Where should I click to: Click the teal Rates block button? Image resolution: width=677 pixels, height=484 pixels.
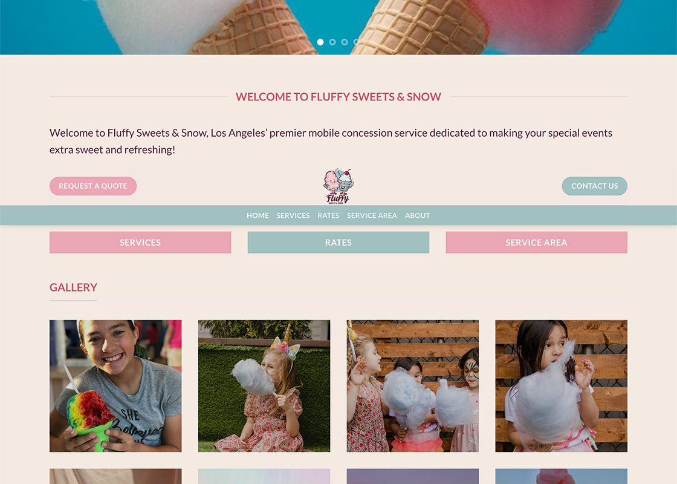(x=338, y=243)
